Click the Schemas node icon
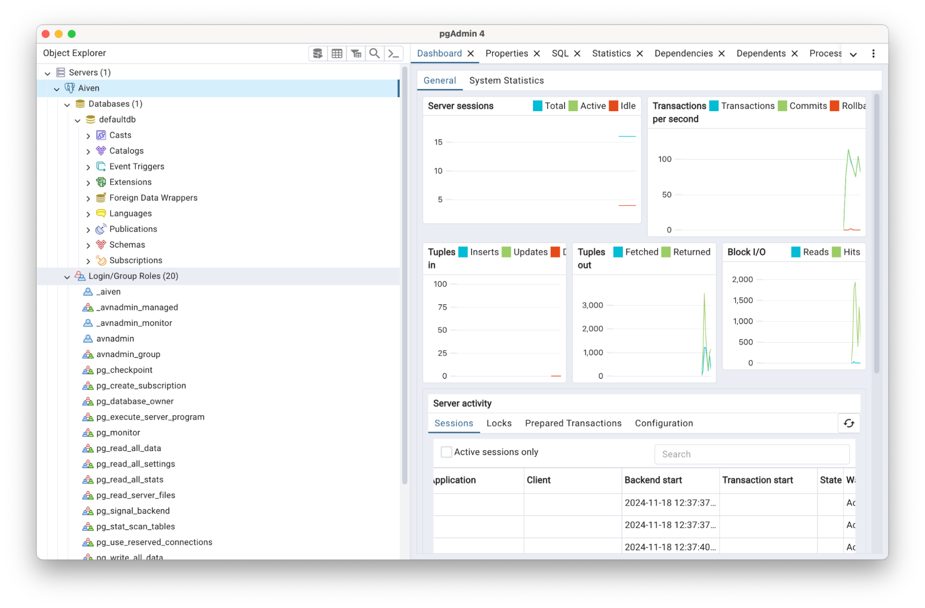Image resolution: width=925 pixels, height=608 pixels. tap(101, 244)
